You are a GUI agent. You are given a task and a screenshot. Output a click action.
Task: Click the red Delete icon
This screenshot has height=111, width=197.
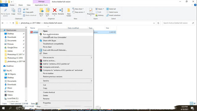coord(54,10)
